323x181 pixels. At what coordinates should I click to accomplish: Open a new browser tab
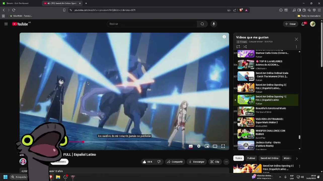coord(86,3)
